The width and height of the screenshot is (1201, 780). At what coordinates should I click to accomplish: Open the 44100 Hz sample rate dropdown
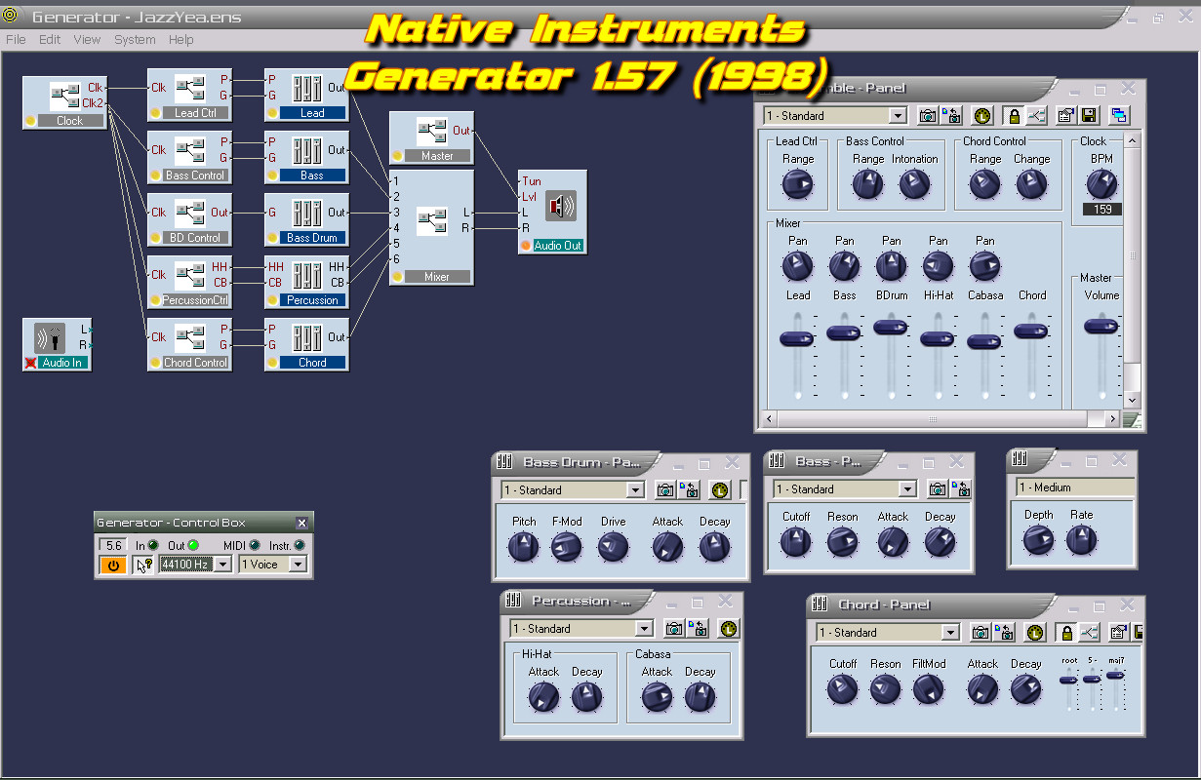(x=222, y=565)
